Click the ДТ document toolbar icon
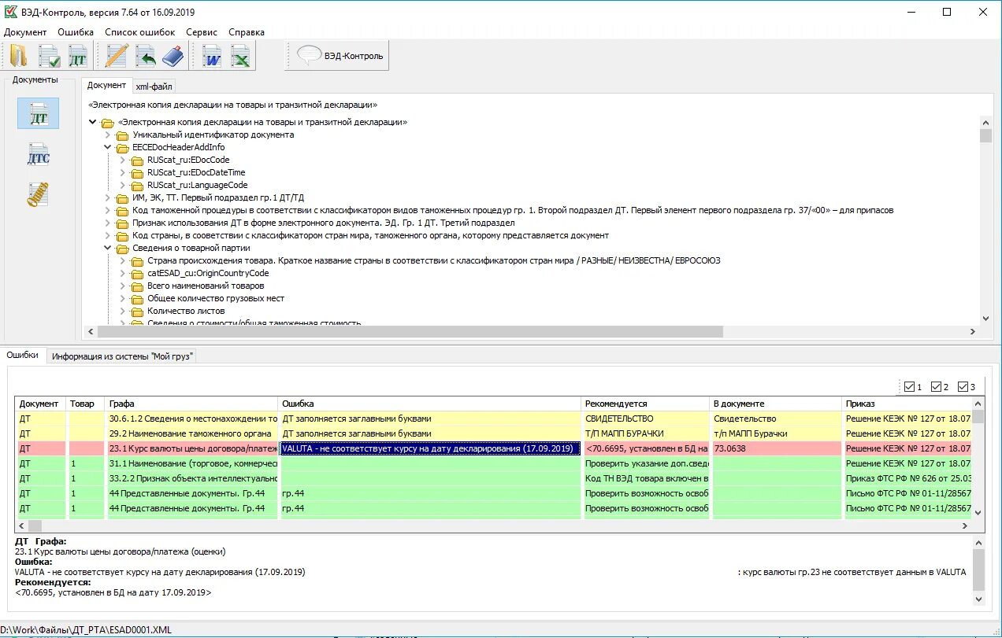The image size is (1002, 638). point(79,56)
